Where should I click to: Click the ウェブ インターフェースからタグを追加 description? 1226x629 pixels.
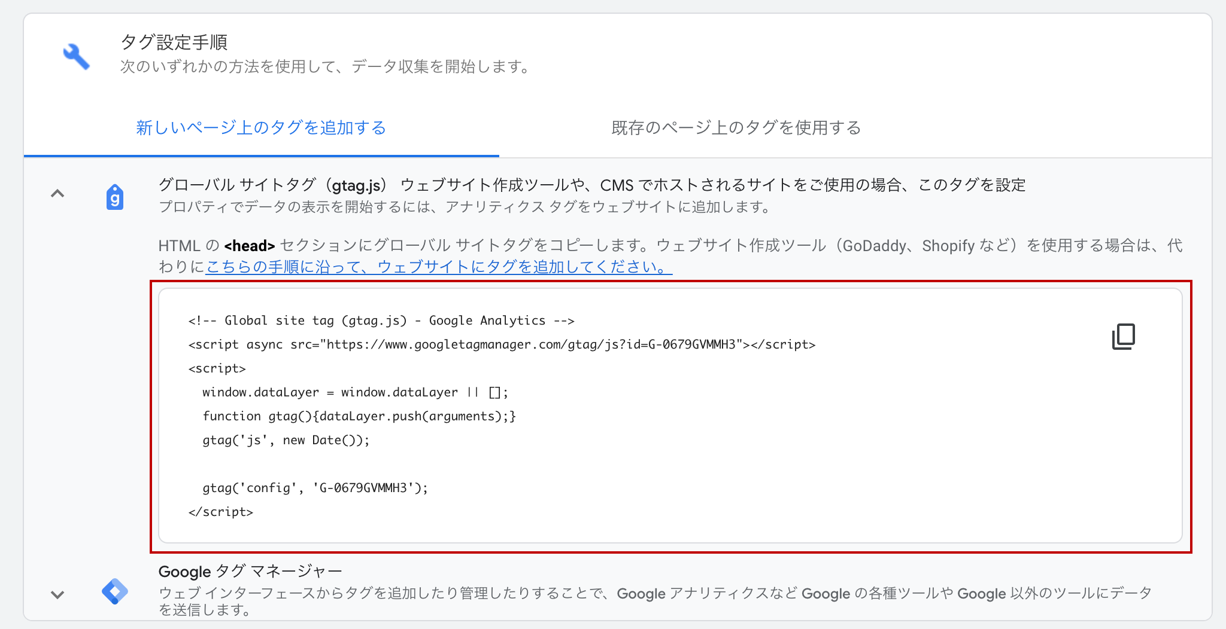(656, 601)
